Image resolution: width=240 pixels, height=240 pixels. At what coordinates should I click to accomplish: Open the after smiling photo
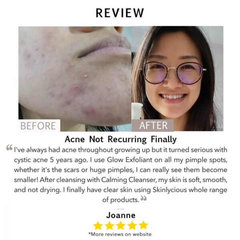[177, 79]
